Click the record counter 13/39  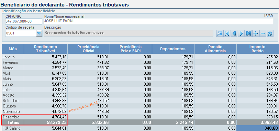click(268, 16)
